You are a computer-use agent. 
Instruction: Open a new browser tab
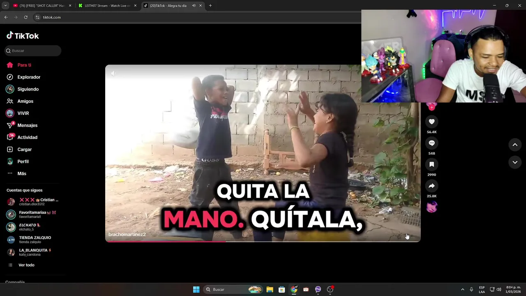pos(210,6)
